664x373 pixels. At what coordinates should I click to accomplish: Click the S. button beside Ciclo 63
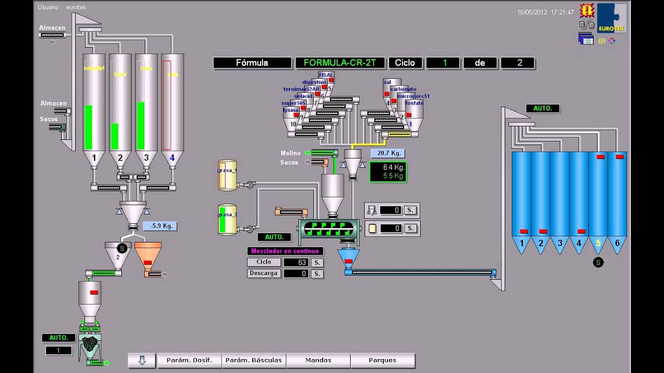tap(317, 263)
